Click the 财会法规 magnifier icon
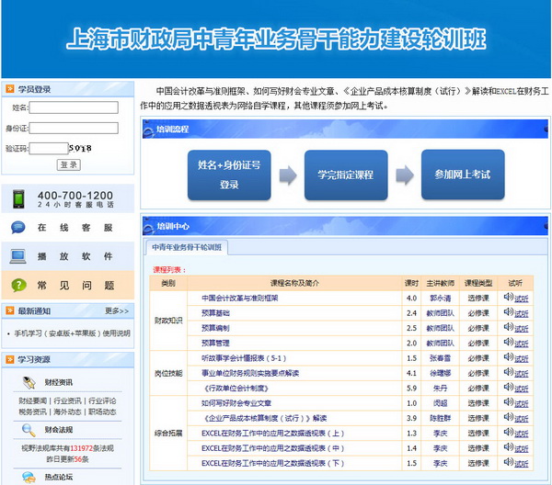 pos(27,430)
